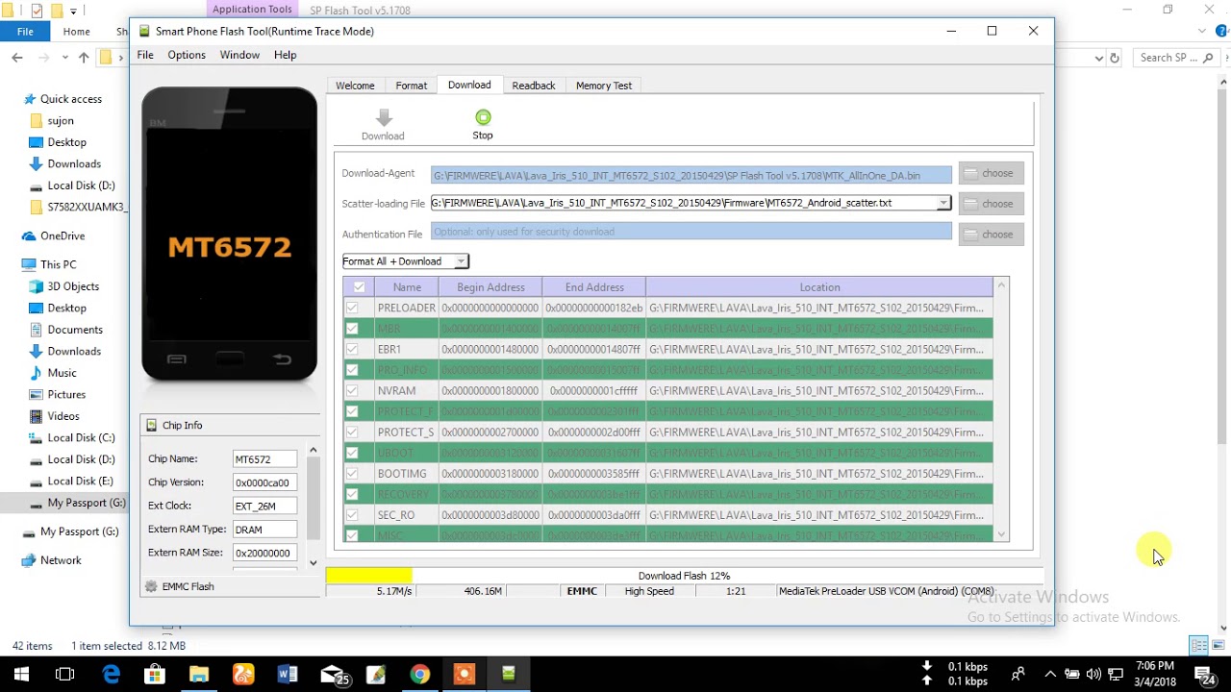
Task: Open the Task View button
Action: coord(65,675)
